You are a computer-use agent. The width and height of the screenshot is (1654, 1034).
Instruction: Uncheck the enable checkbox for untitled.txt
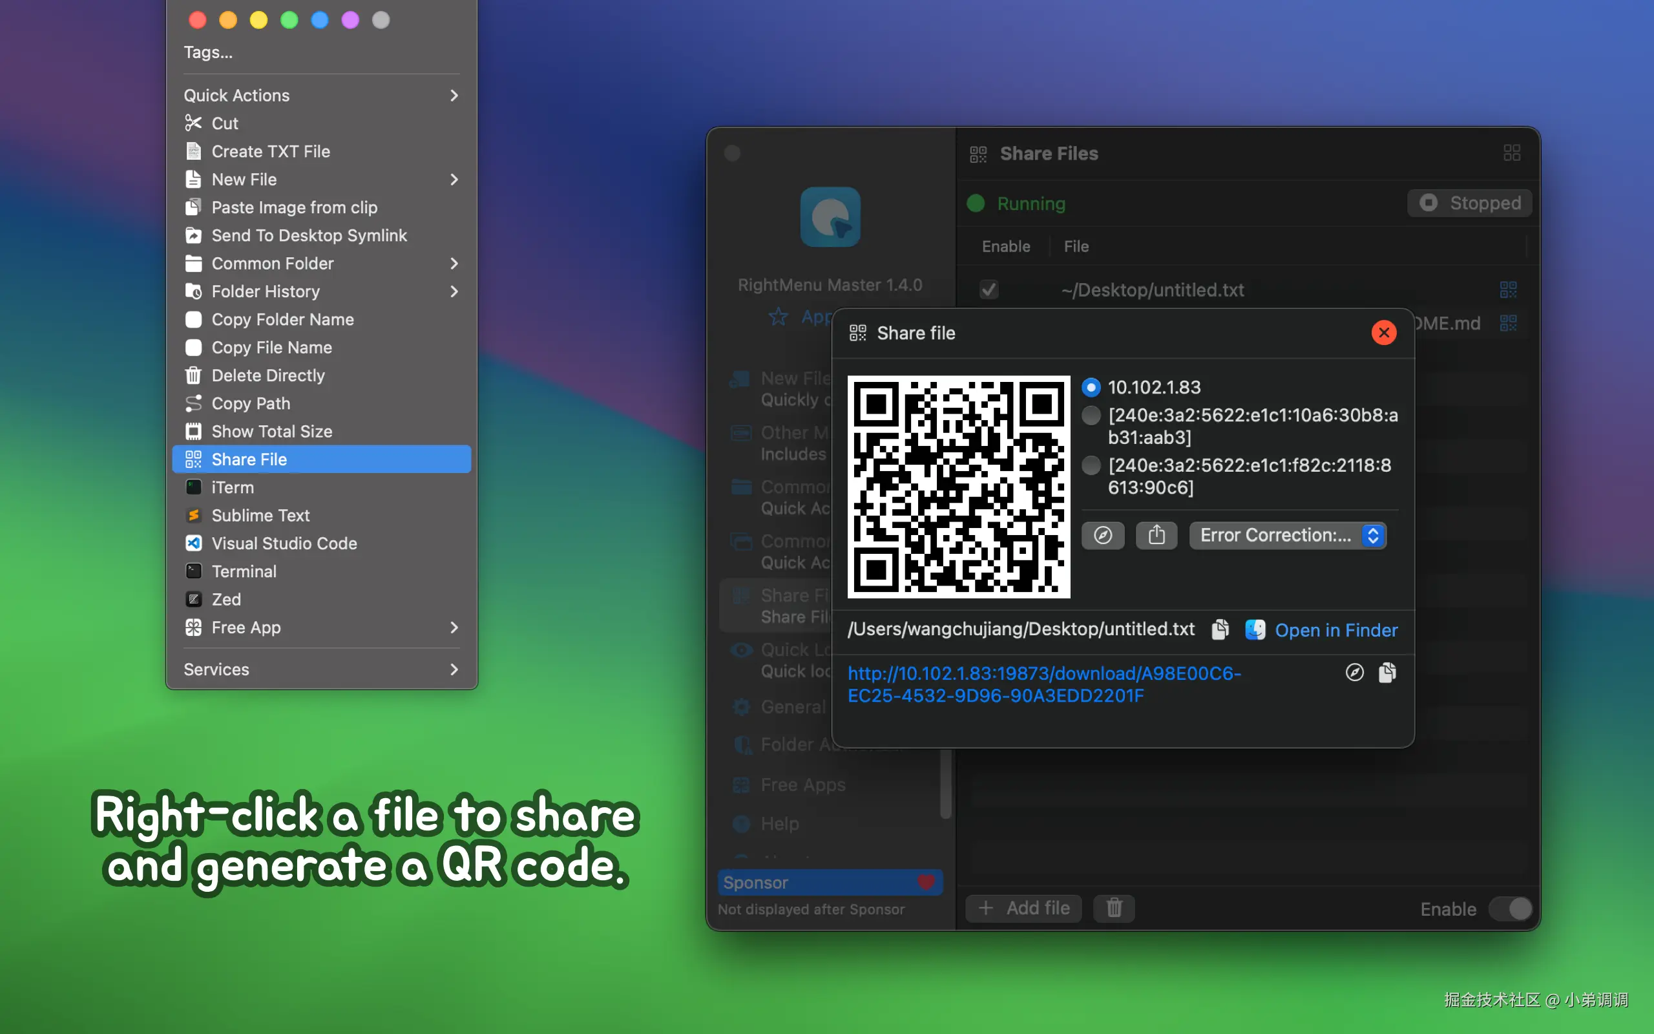[x=989, y=290]
